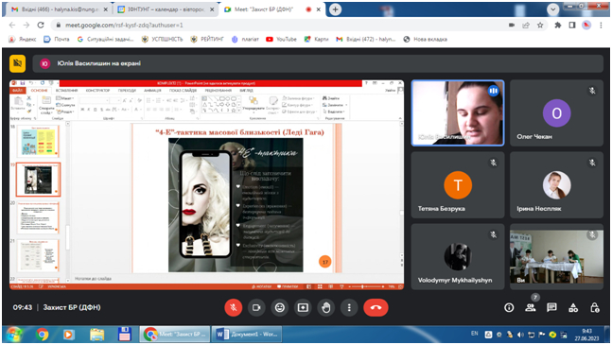Open the emoji reactions button

click(279, 307)
